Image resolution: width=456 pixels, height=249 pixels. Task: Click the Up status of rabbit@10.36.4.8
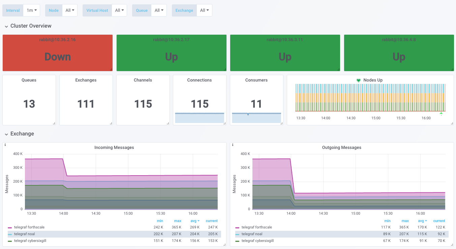tap(399, 57)
